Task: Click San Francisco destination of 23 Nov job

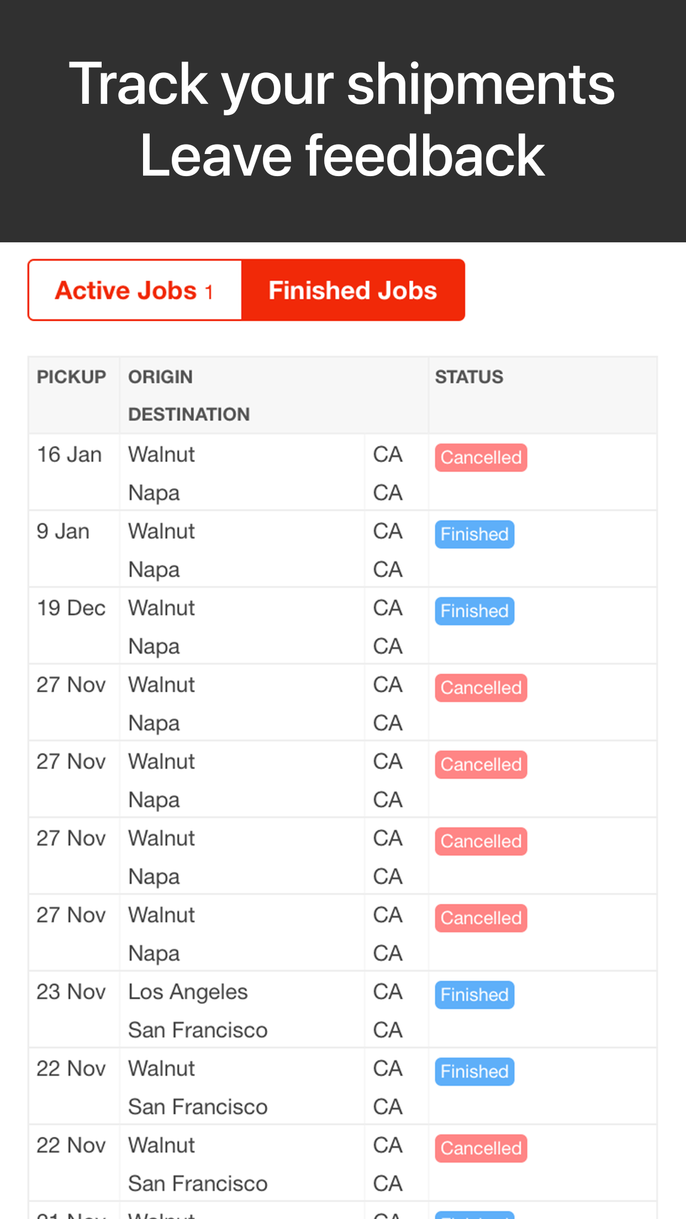Action: pos(198,1030)
